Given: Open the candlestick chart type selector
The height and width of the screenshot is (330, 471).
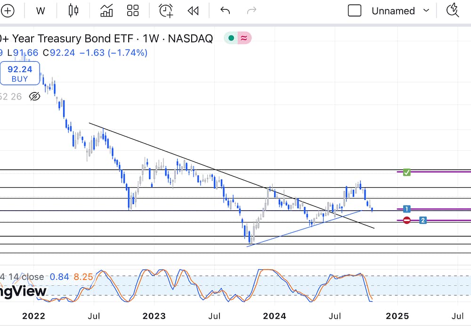Looking at the screenshot, I should point(73,11).
